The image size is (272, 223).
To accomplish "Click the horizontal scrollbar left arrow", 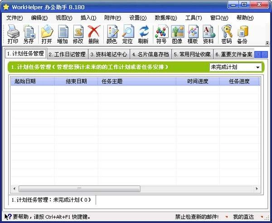I will pyautogui.click(x=15, y=188).
